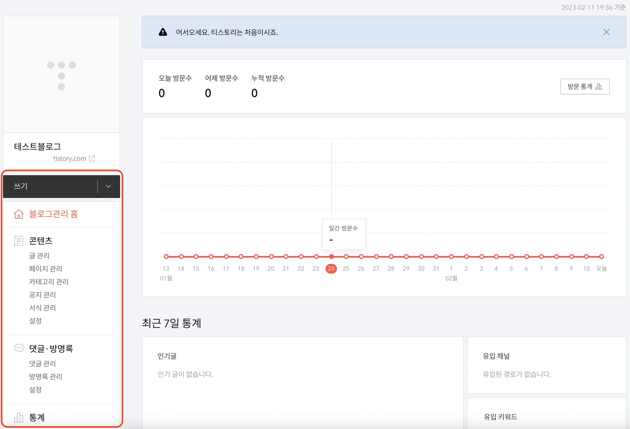Select the highlighted 24 date marker
The width and height of the screenshot is (630, 429).
tap(331, 268)
